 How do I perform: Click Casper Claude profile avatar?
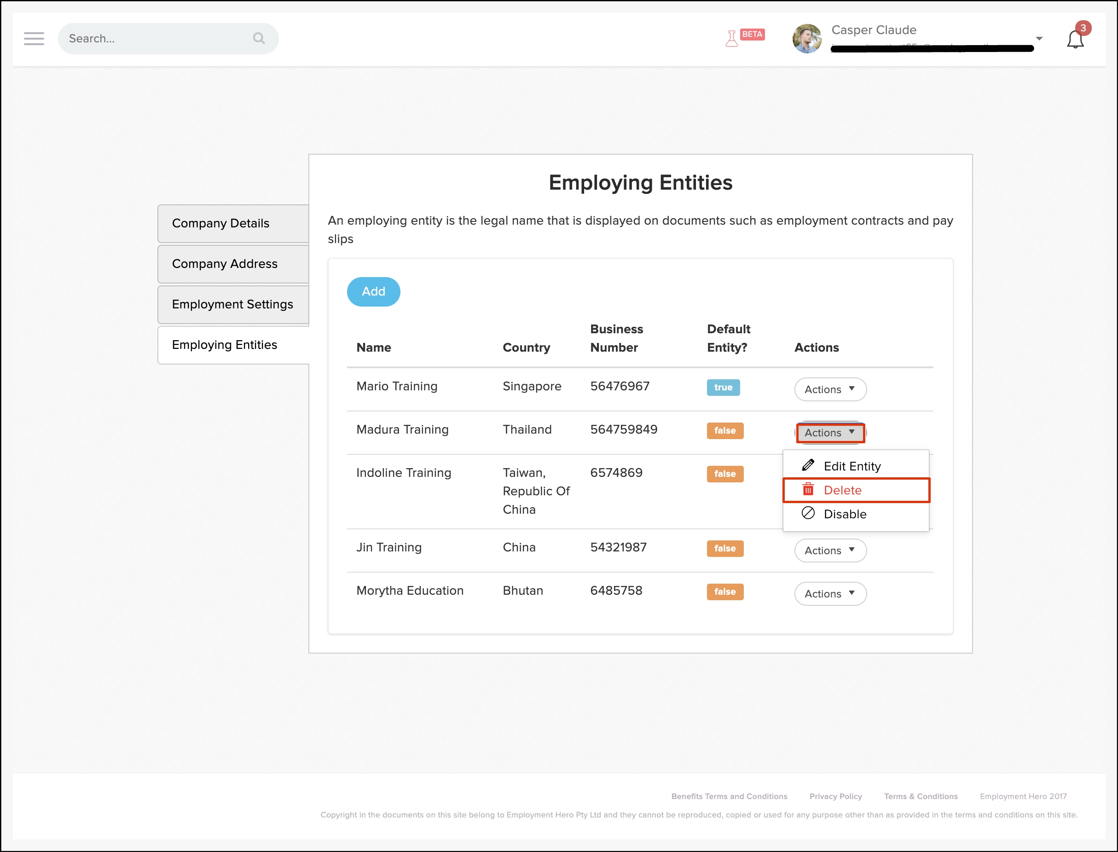[x=807, y=39]
